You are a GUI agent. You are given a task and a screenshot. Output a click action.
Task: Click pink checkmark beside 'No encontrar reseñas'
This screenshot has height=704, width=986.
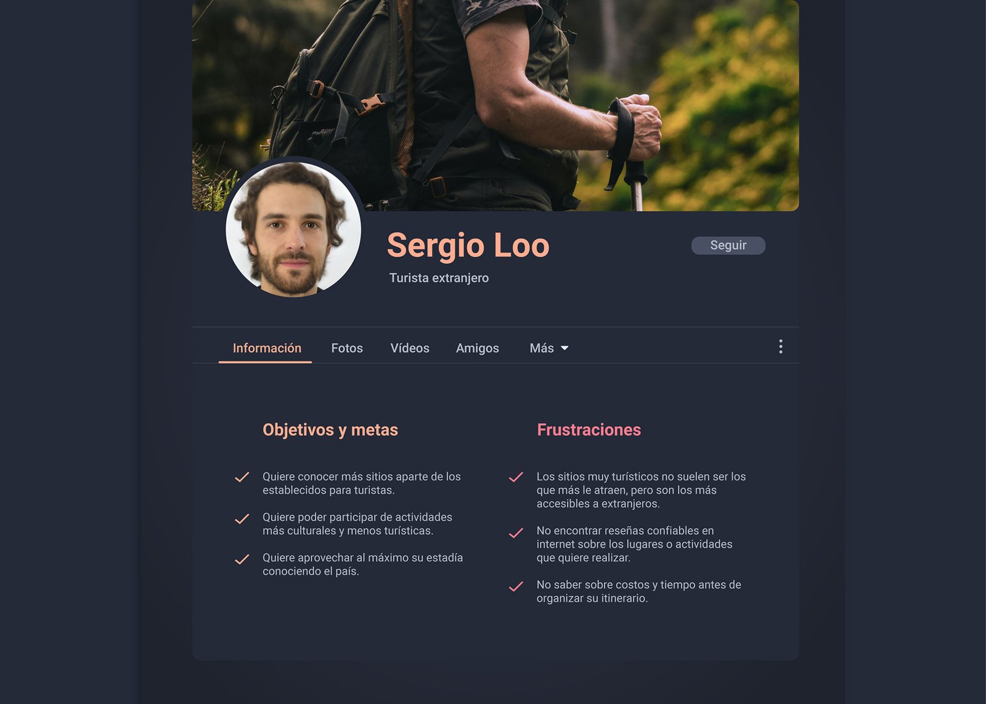pyautogui.click(x=516, y=533)
